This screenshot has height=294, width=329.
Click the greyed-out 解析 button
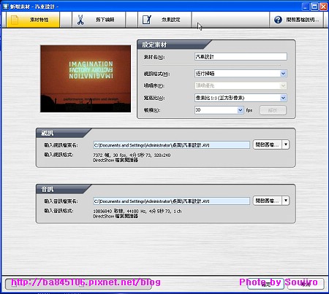coord(273,110)
